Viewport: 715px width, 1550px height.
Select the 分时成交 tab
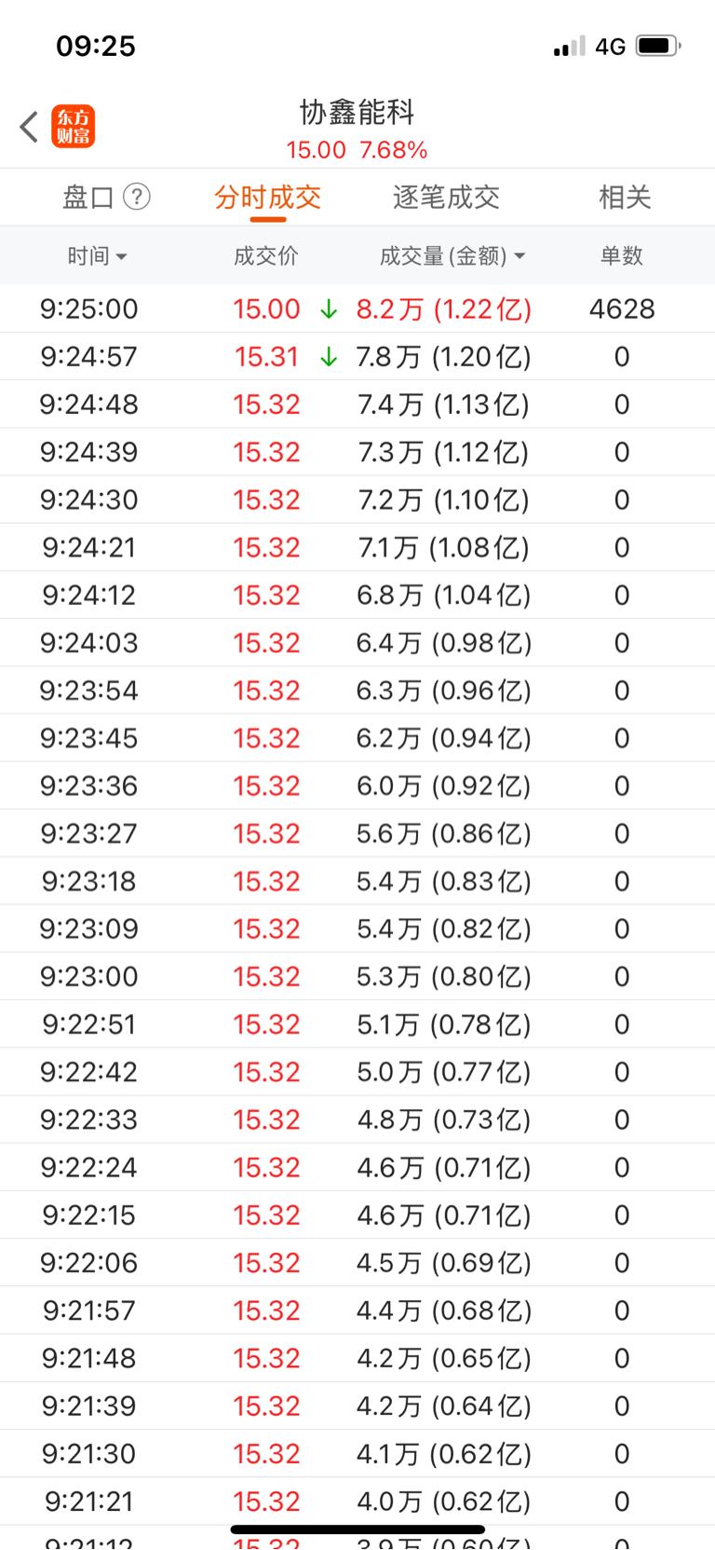[267, 198]
